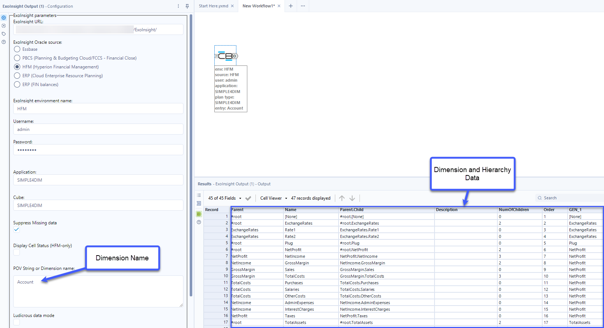Click the environment name field containing HFM
Screen dimensions: 604x328
(98, 108)
